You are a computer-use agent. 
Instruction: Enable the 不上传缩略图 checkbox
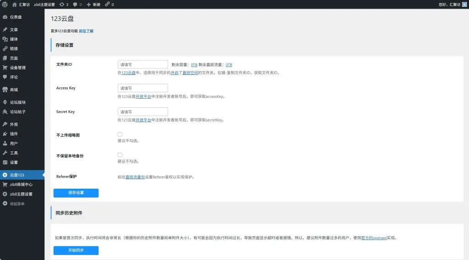click(120, 134)
